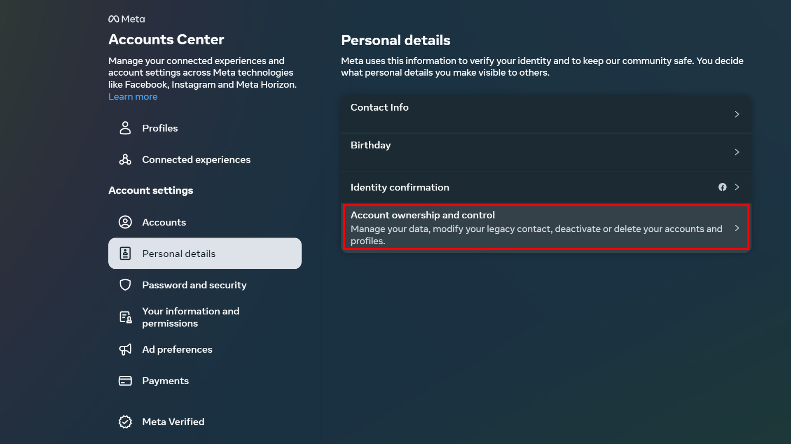Click the Payments credit card icon
This screenshot has height=444, width=791.
click(125, 381)
